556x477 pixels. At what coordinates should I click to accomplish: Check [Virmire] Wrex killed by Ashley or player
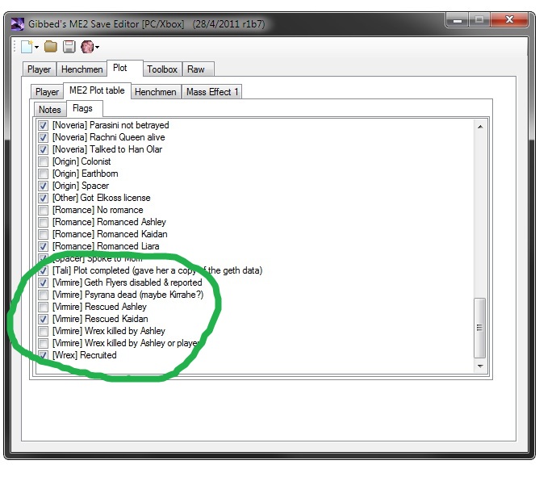(x=44, y=343)
